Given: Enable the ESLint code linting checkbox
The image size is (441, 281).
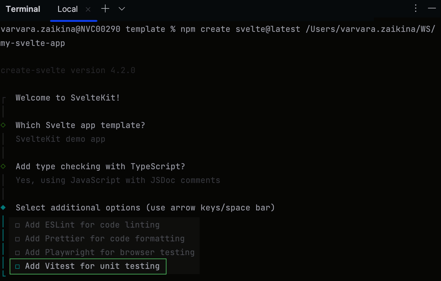Looking at the screenshot, I should pyautogui.click(x=17, y=224).
